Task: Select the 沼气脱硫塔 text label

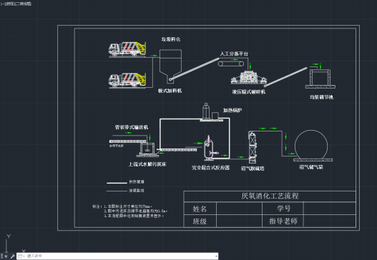Action: tap(253, 169)
